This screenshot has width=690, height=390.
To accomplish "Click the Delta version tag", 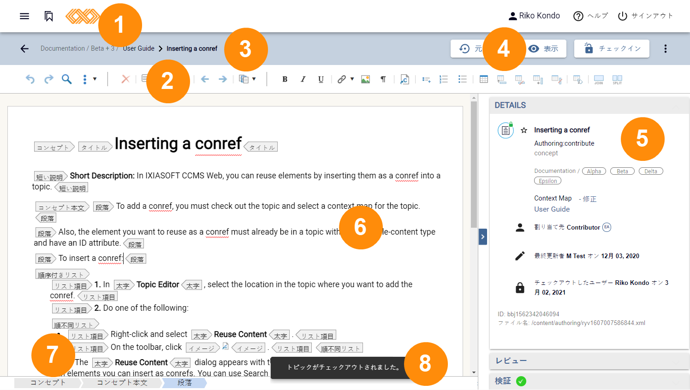I will (651, 171).
